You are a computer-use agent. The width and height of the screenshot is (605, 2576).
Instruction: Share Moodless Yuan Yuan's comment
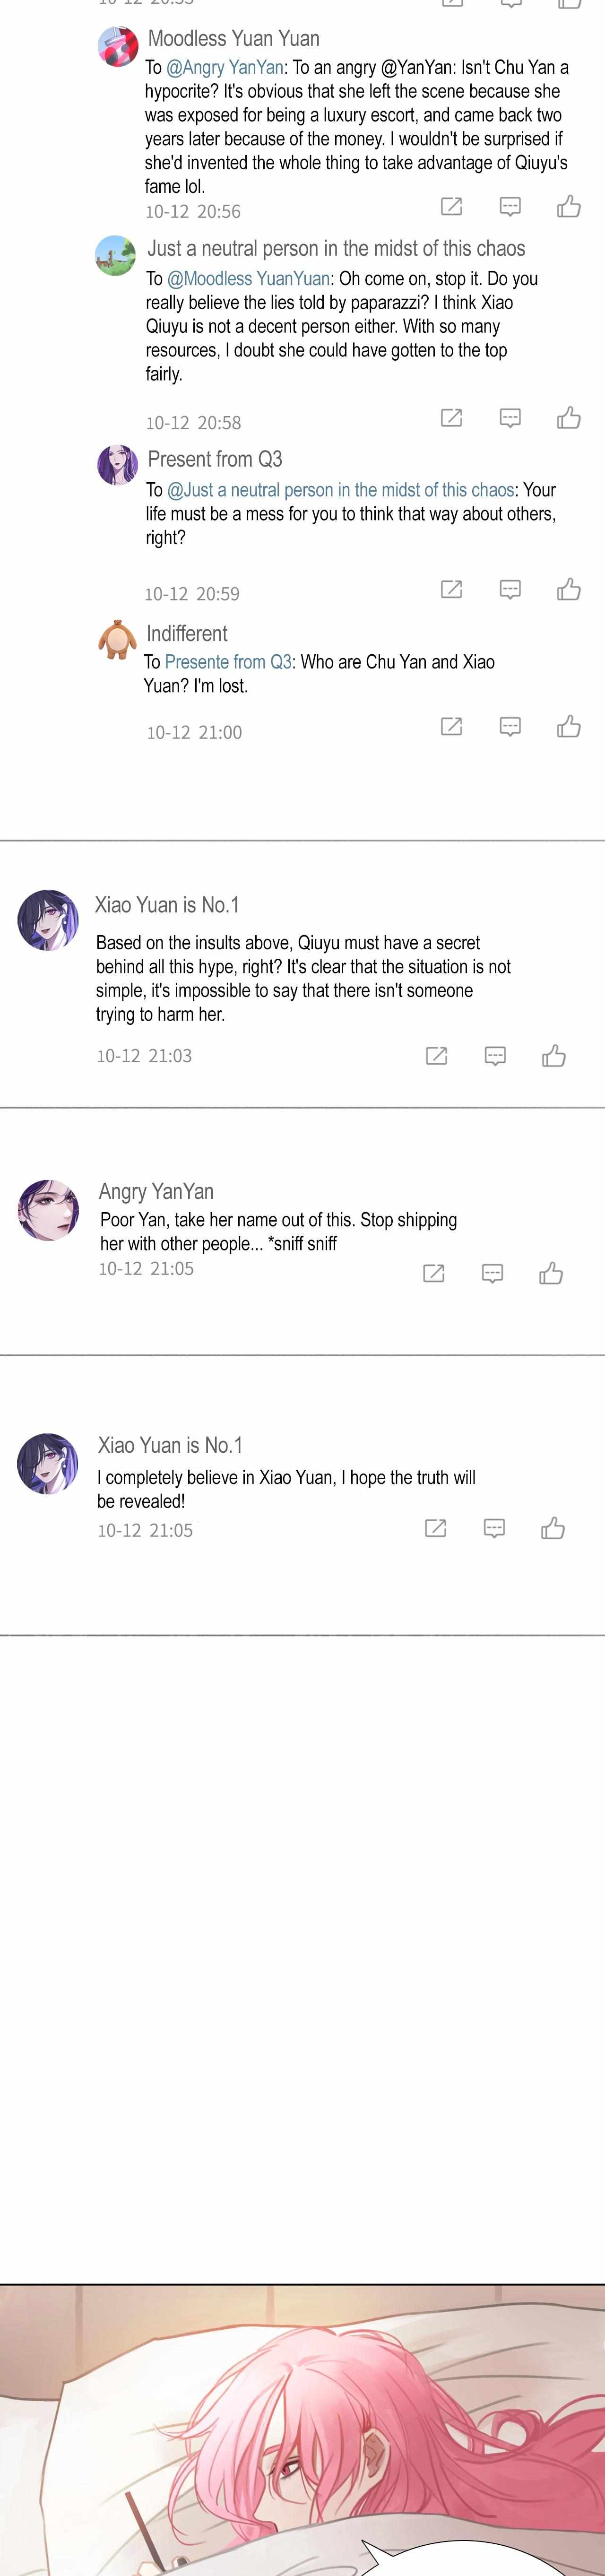451,206
